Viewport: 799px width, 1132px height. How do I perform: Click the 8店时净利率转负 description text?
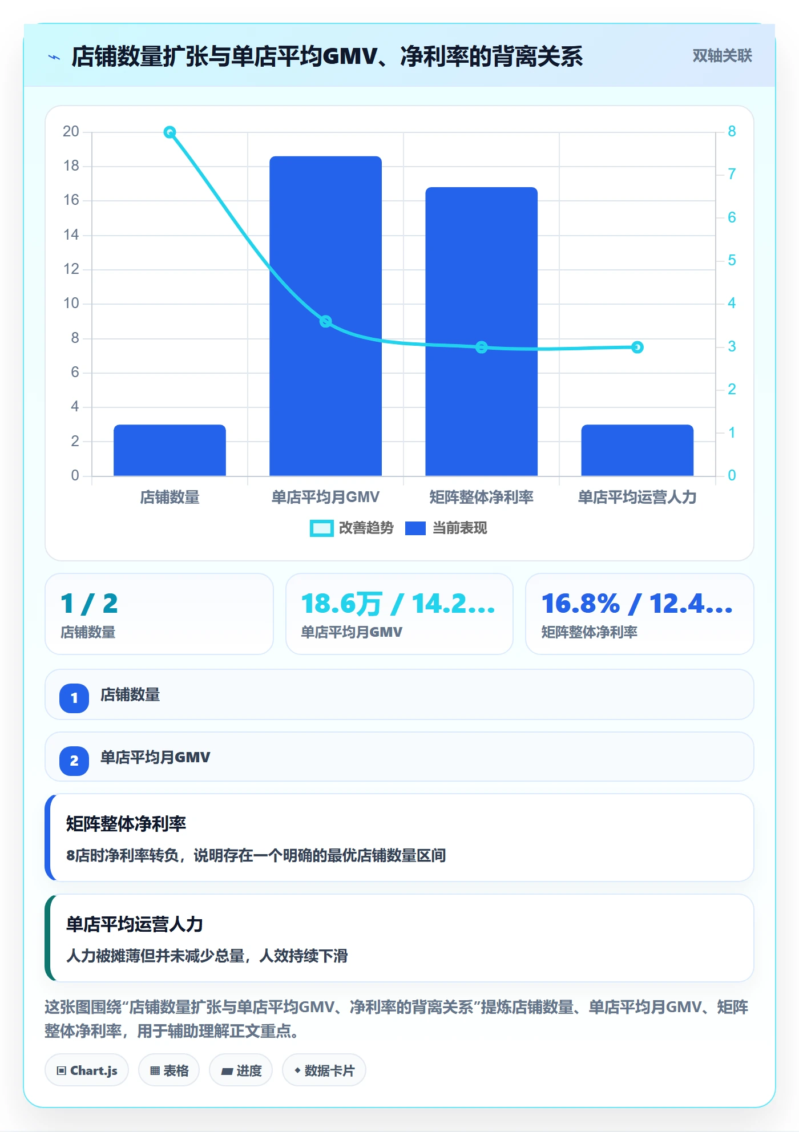pyautogui.click(x=256, y=856)
